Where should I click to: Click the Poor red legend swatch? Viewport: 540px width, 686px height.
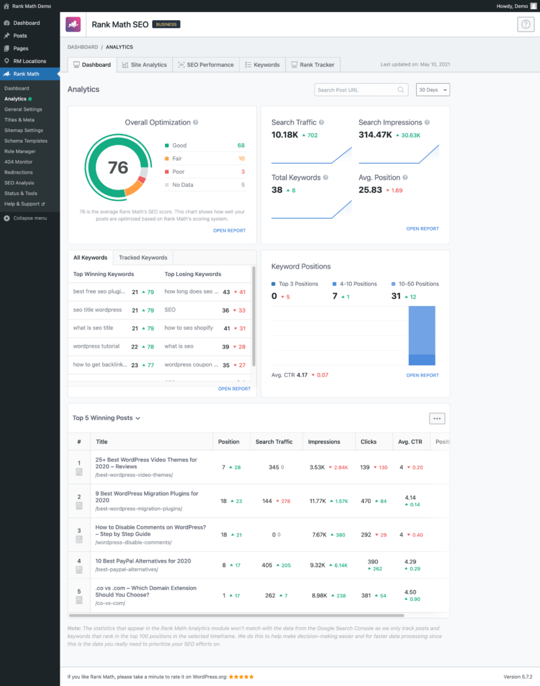(167, 172)
